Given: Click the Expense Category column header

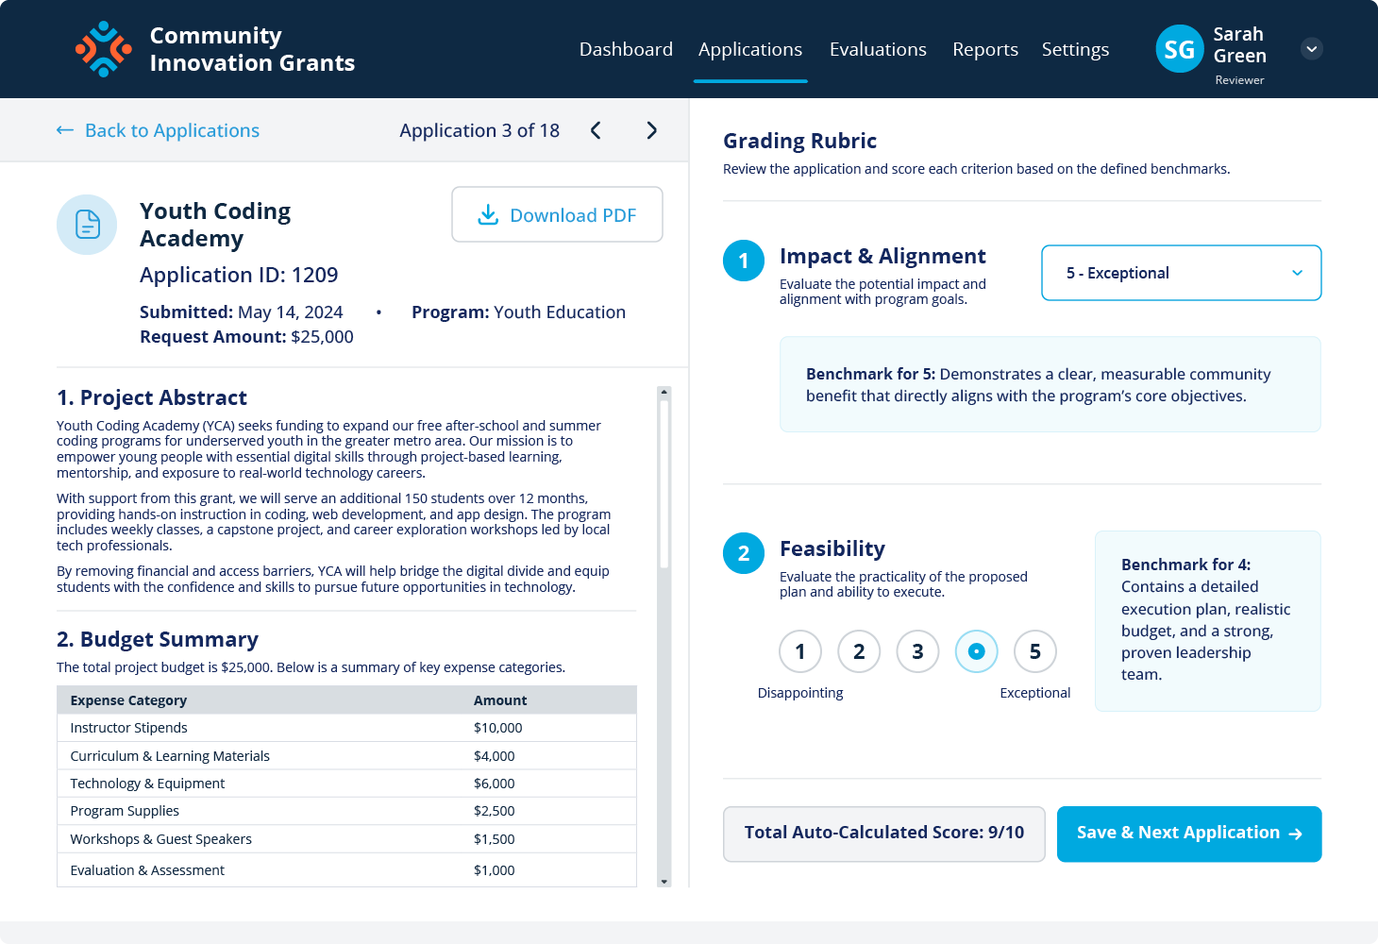Looking at the screenshot, I should pyautogui.click(x=128, y=700).
